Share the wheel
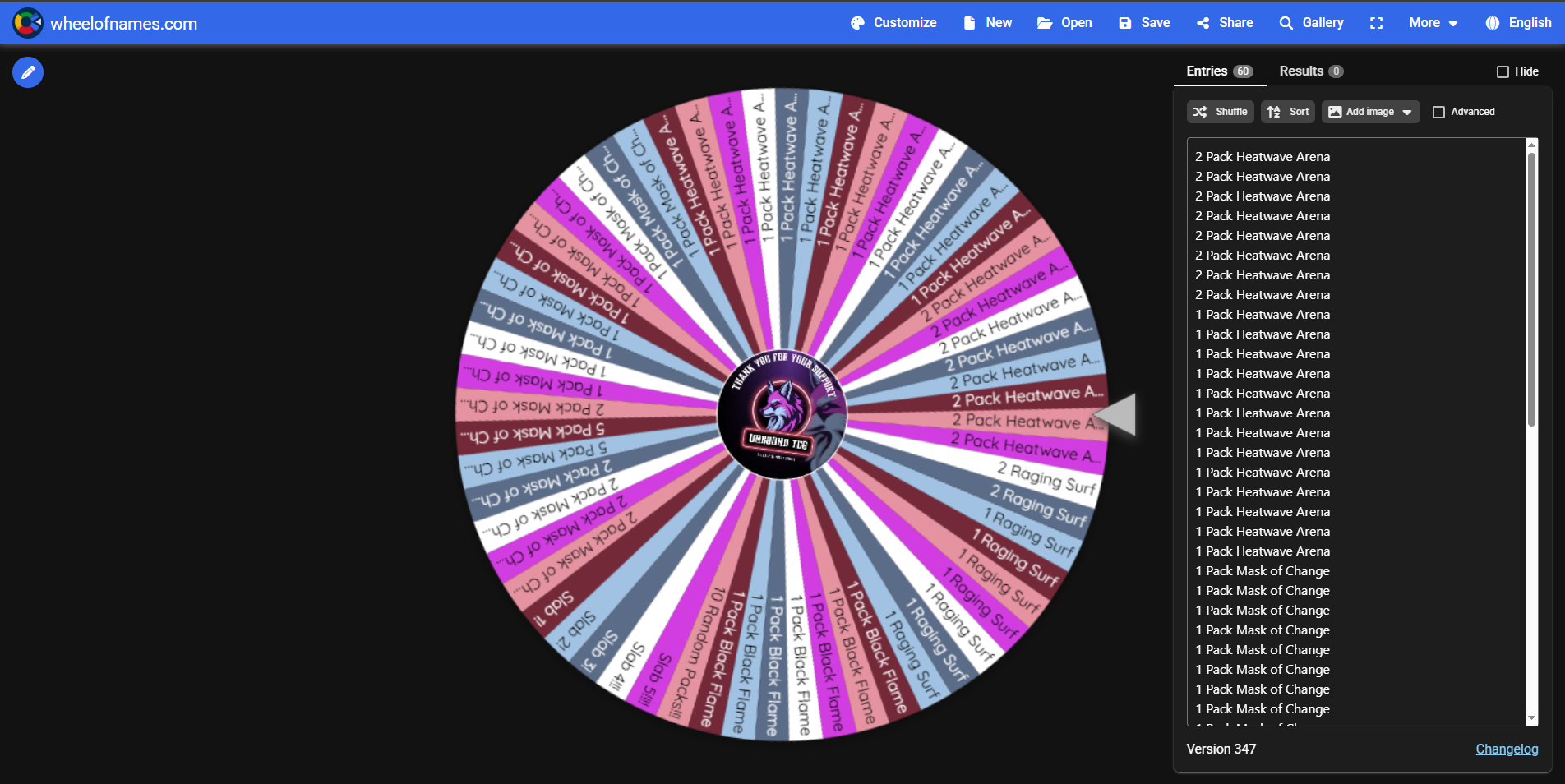The width and height of the screenshot is (1565, 784). pos(1225,23)
